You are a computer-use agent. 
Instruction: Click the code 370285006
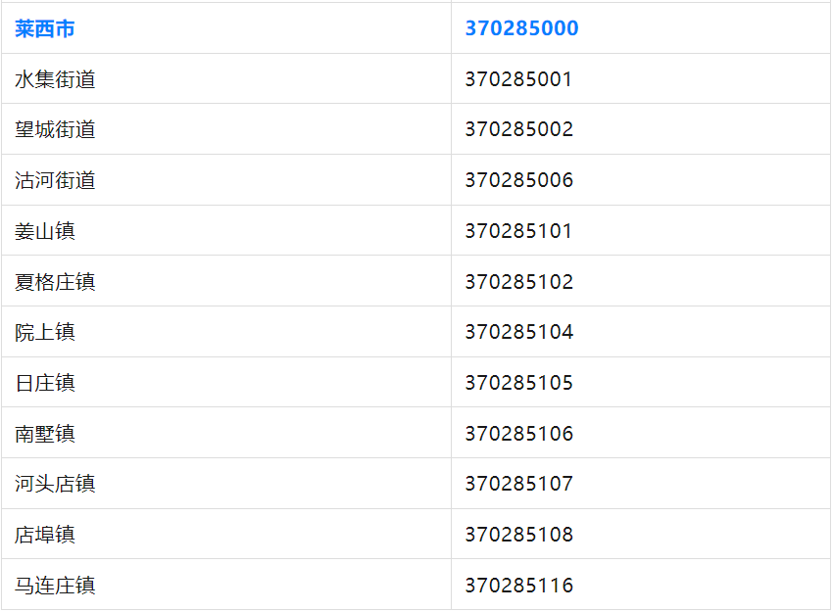518,181
